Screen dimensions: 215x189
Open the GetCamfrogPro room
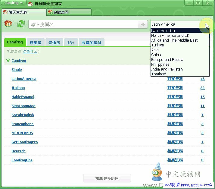pyautogui.click(x=25, y=142)
